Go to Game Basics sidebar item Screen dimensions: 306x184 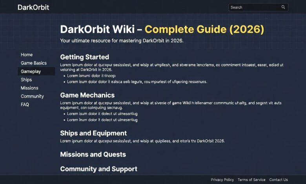point(34,63)
